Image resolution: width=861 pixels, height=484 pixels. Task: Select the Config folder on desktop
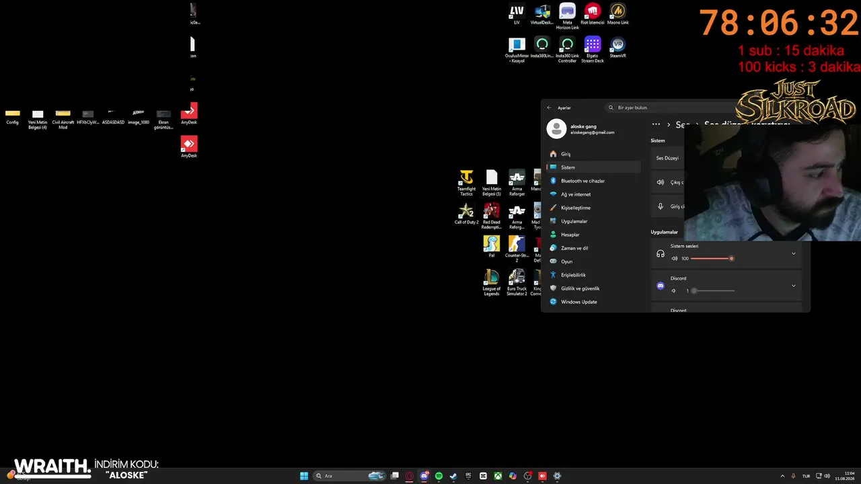[x=12, y=117]
